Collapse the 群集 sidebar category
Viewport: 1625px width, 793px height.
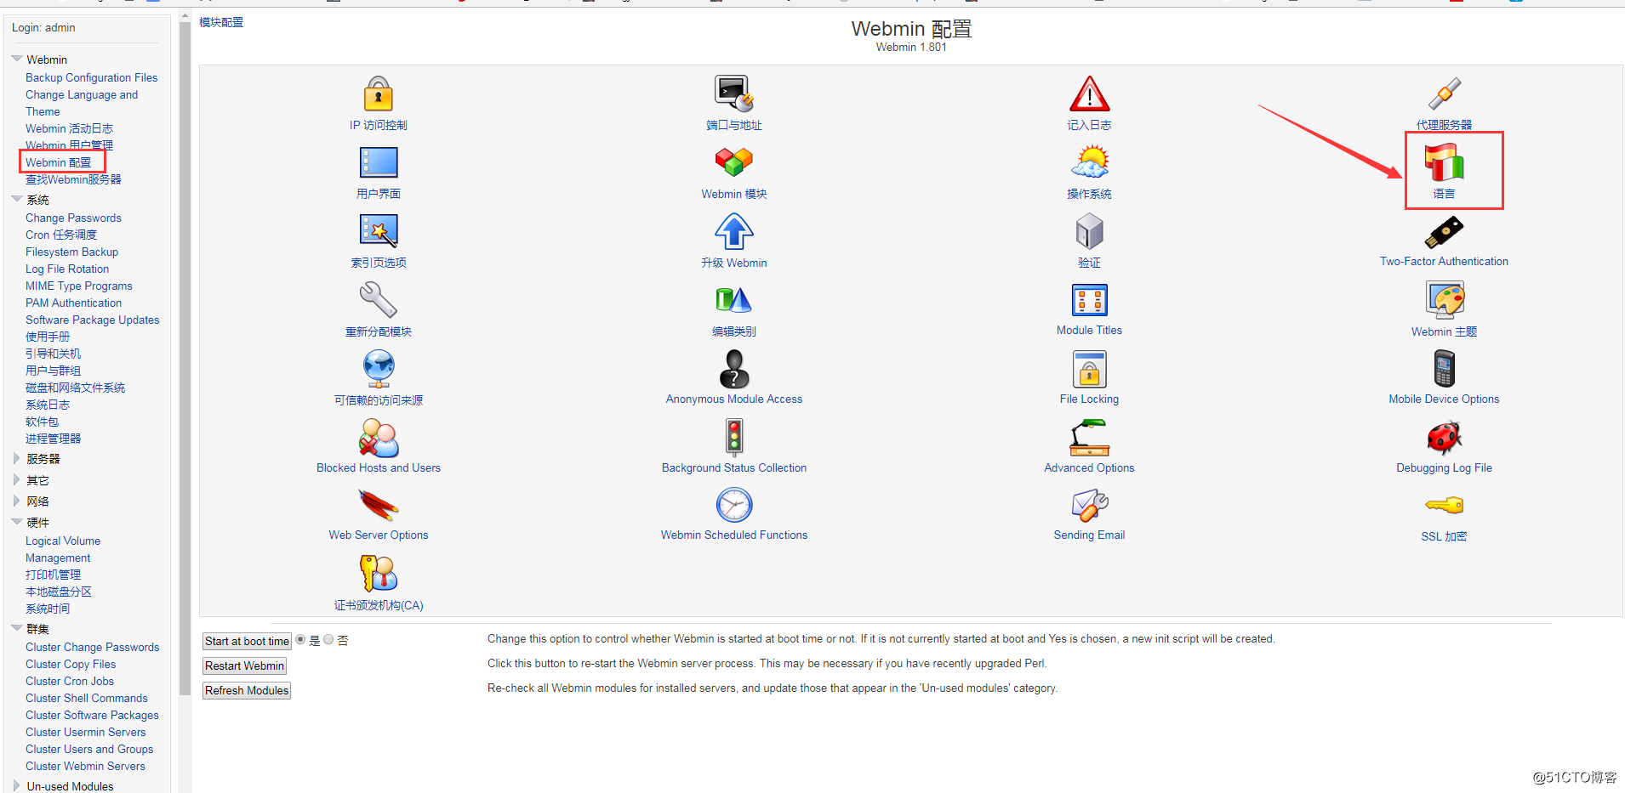pyautogui.click(x=16, y=629)
